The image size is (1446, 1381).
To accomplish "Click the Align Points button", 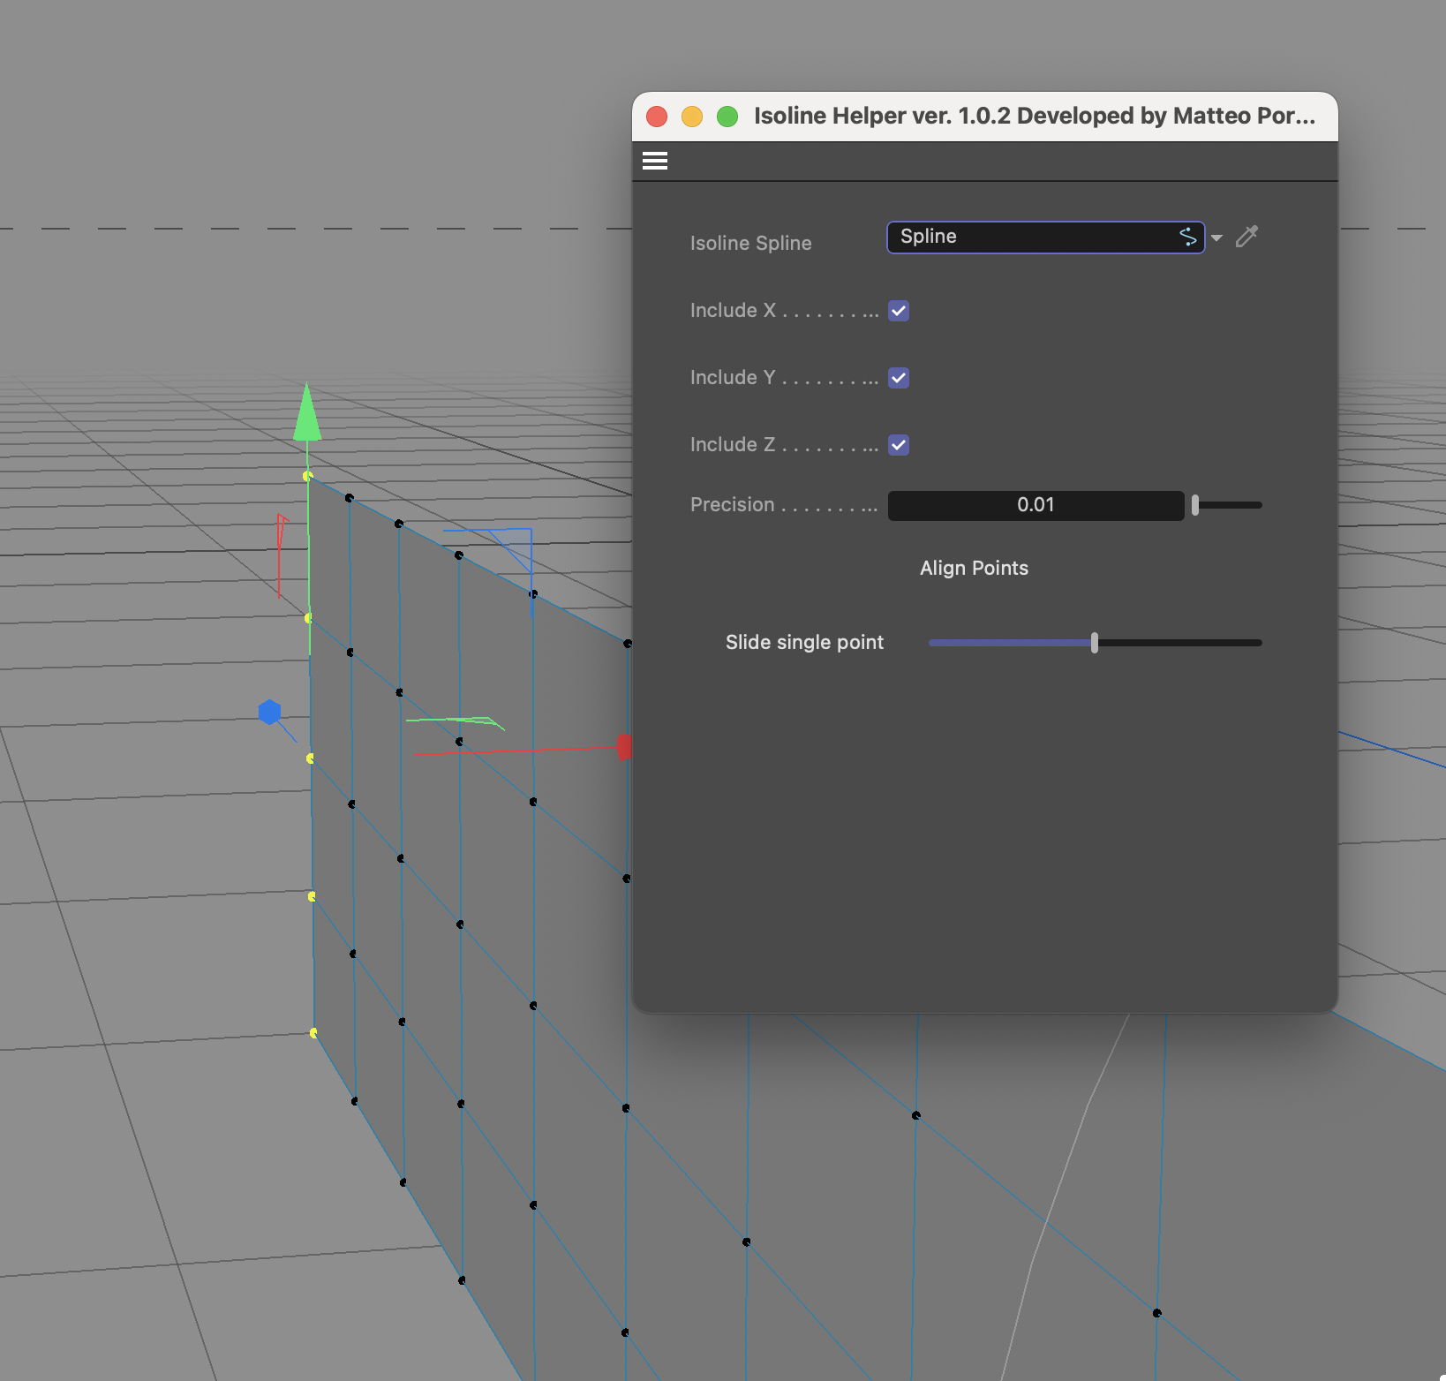I will point(974,568).
